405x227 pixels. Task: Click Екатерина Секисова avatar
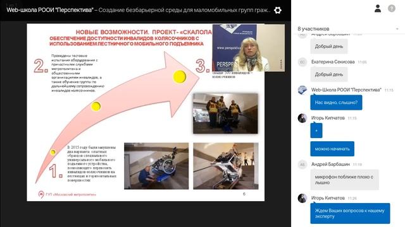point(302,62)
